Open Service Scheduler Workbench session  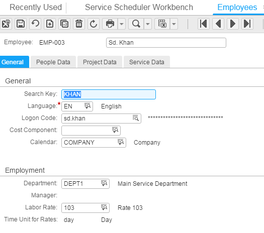click(x=139, y=8)
